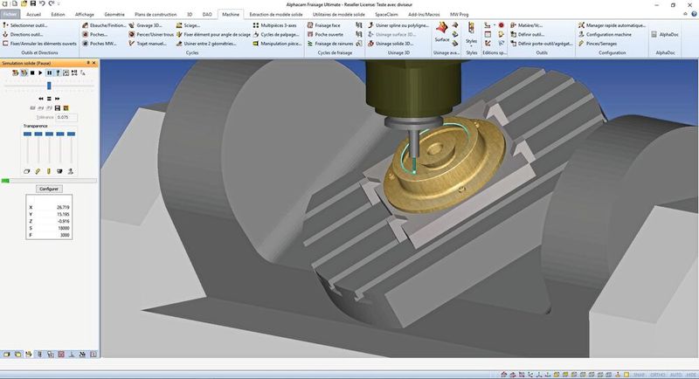The width and height of the screenshot is (699, 379).
Task: Pin the Simulation solide panel
Action: click(88, 63)
